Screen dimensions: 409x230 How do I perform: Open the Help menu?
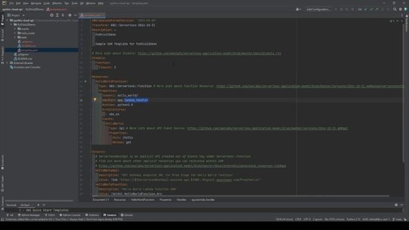click(x=101, y=3)
